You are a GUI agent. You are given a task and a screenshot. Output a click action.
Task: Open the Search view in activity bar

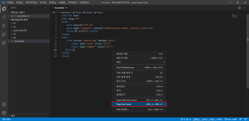coord(4,17)
